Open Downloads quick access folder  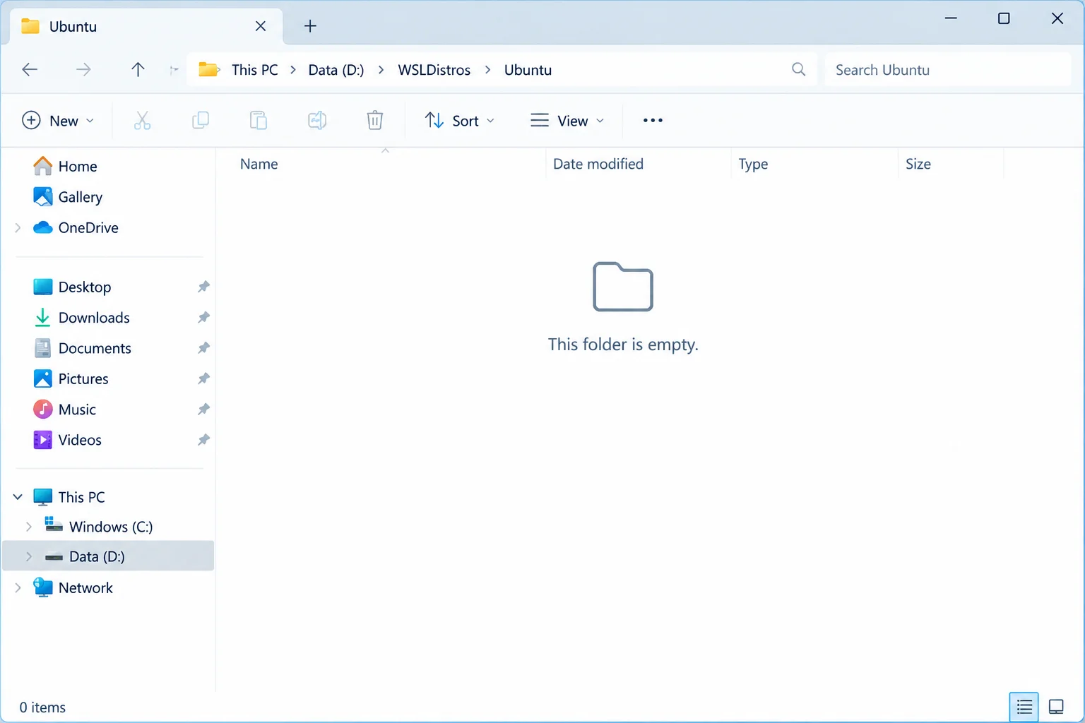click(81, 318)
